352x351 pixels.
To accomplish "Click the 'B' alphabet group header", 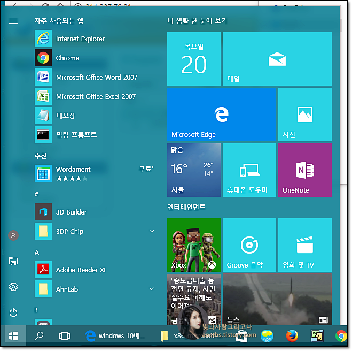I will click(x=36, y=310).
